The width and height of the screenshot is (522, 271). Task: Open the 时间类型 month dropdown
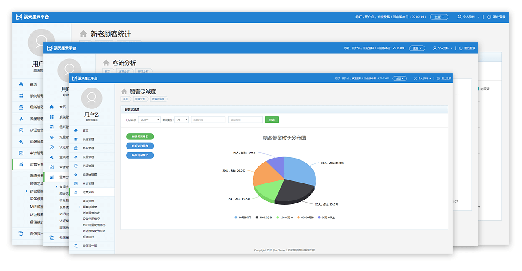pos(181,120)
